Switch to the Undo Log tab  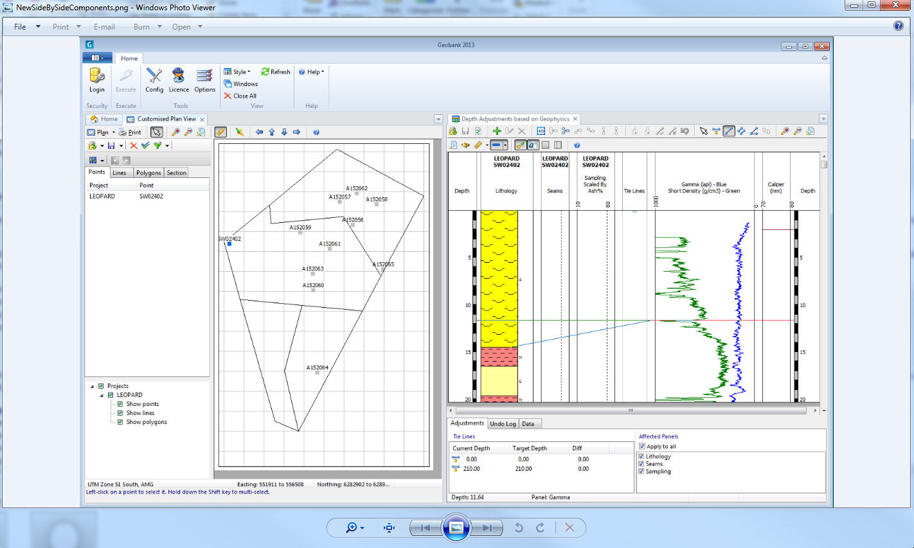coord(503,424)
